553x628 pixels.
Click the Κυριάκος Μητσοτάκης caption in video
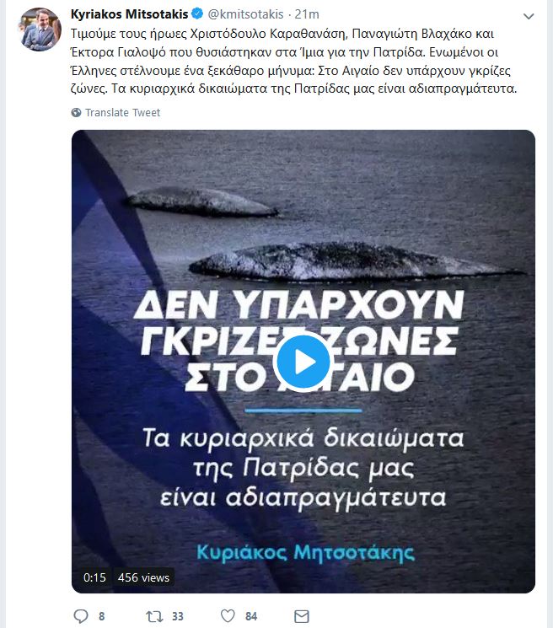305,553
